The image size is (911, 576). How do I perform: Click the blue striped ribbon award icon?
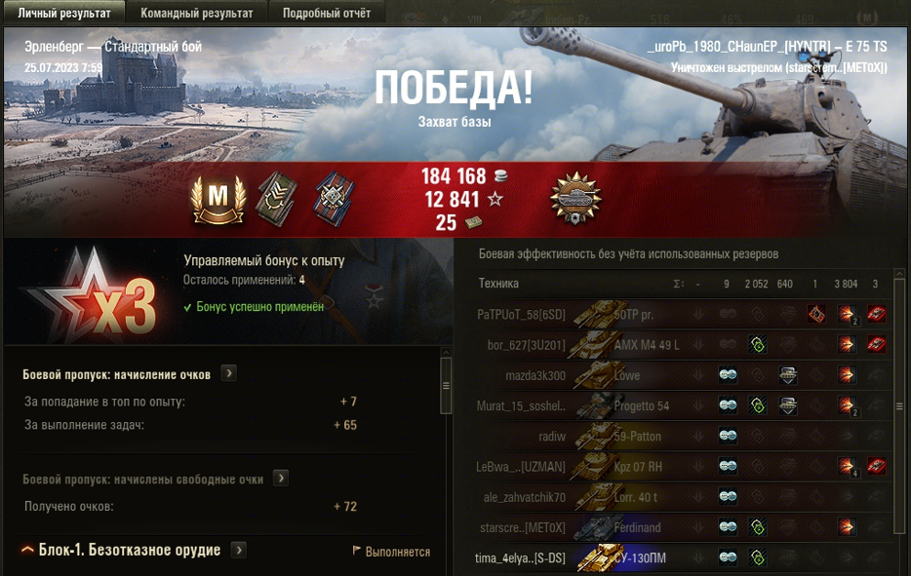[335, 199]
